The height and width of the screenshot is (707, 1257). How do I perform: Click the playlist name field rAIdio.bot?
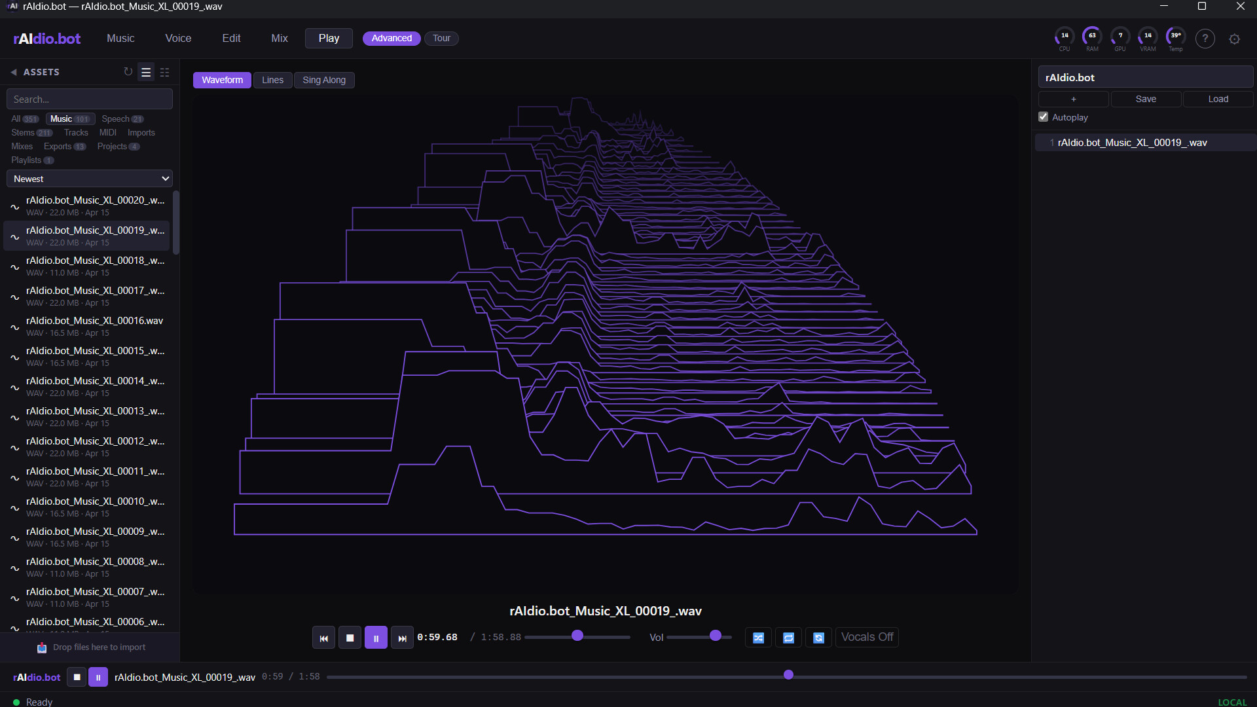point(1146,77)
